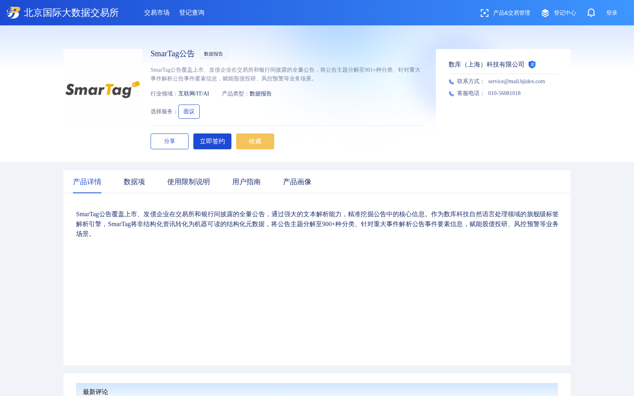Click the phone icon beside 客服电话

click(451, 94)
